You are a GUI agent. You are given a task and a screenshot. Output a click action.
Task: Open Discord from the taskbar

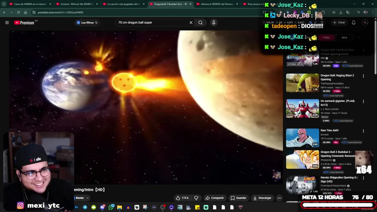[102, 207]
